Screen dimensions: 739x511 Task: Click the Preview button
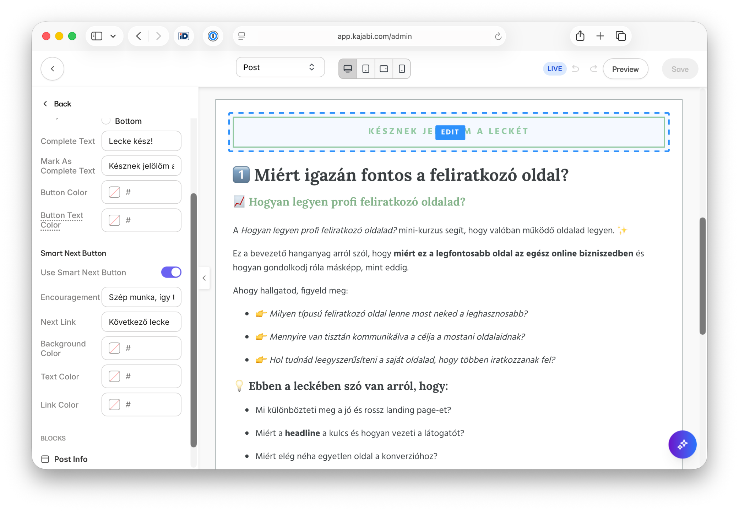pyautogui.click(x=625, y=69)
